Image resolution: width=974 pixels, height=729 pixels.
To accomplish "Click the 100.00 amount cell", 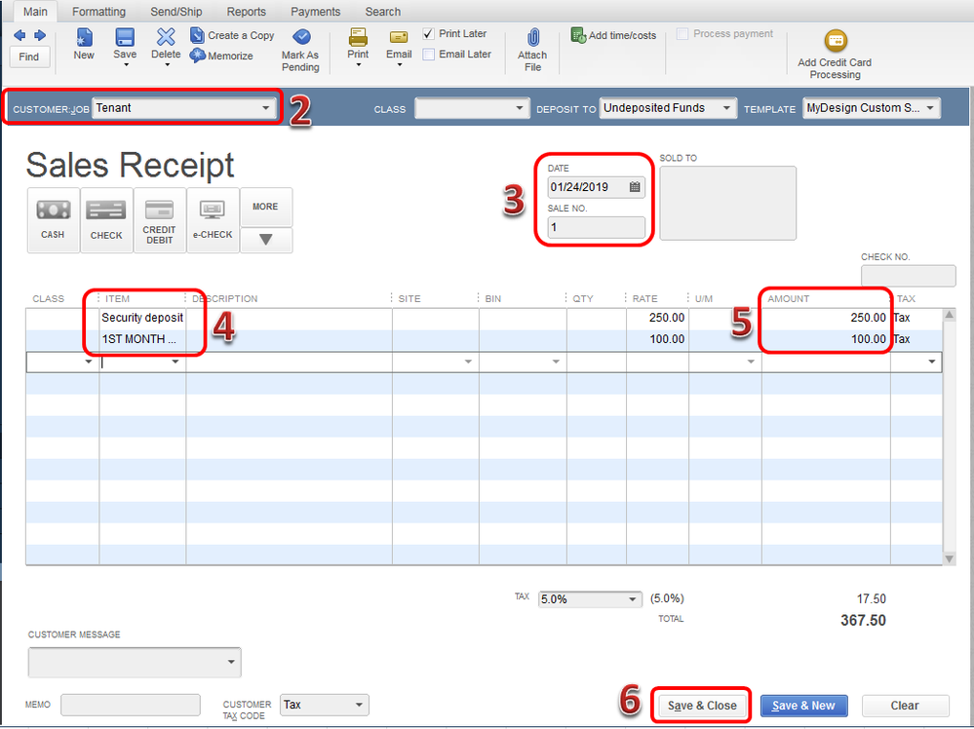I will [826, 340].
